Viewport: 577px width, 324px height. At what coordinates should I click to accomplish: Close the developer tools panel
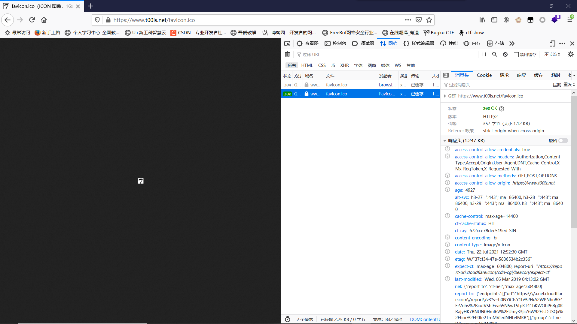tap(572, 43)
